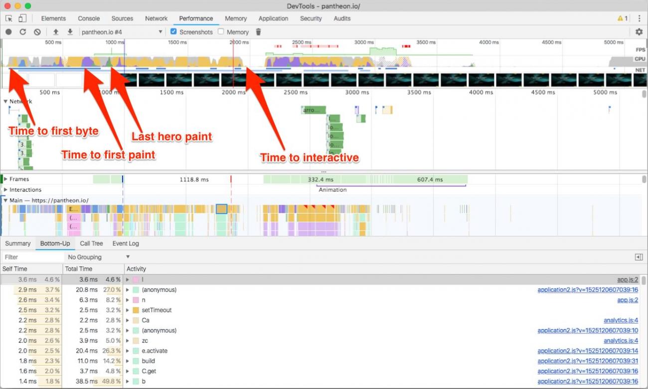The height and width of the screenshot is (389, 648).
Task: Select the inspect element tool icon
Action: (x=9, y=18)
